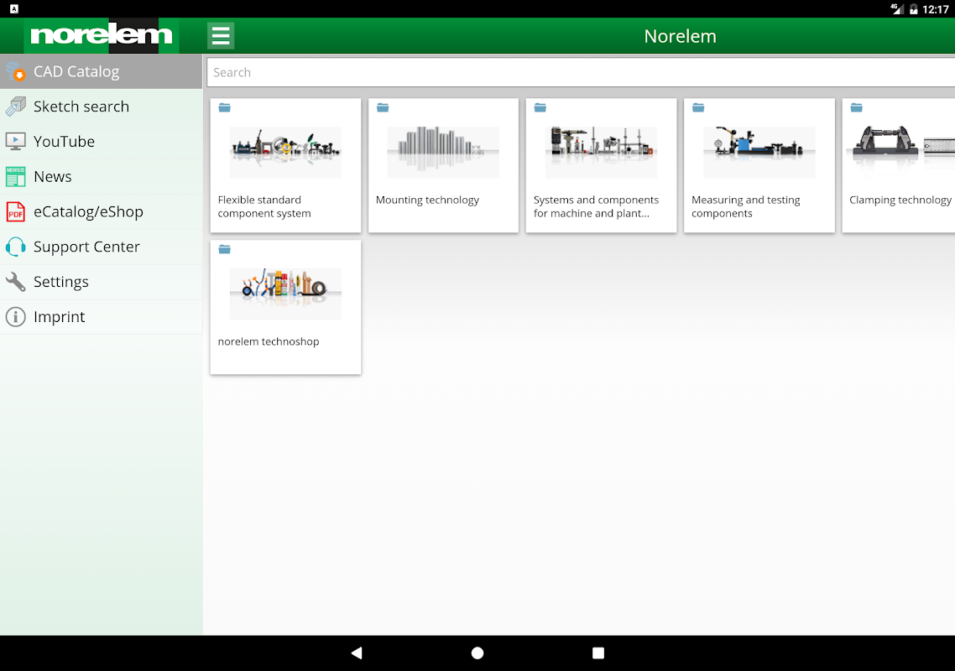
Task: Click the Norelem header title
Action: tap(680, 37)
